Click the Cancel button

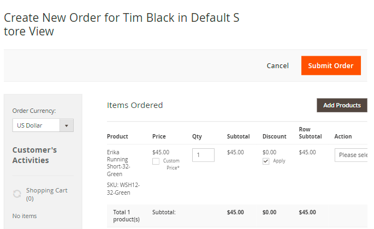278,65
